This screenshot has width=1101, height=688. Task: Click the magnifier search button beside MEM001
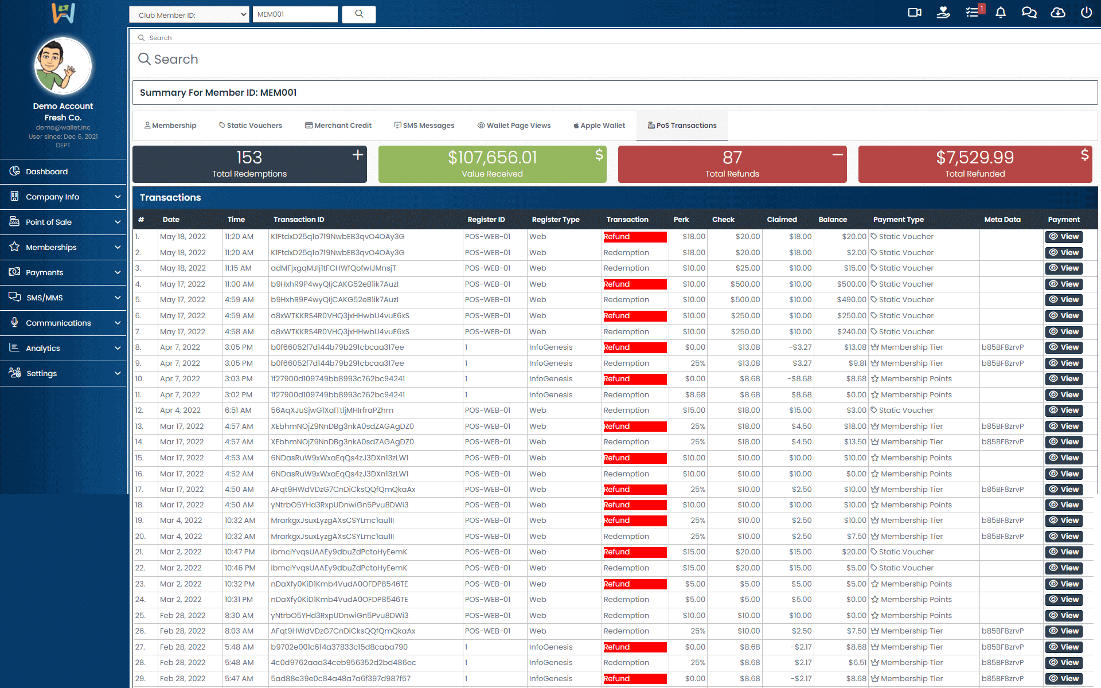click(359, 14)
